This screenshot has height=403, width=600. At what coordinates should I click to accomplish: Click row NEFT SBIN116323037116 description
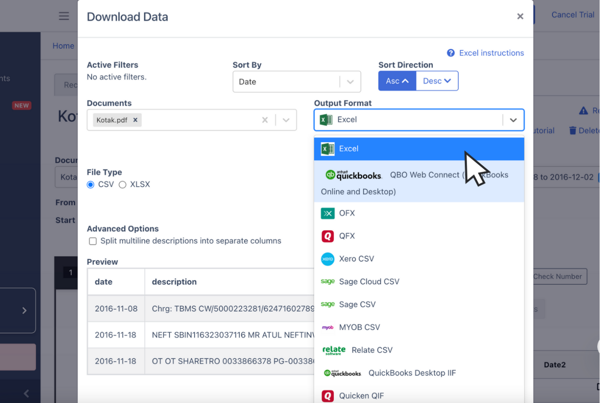(230, 335)
